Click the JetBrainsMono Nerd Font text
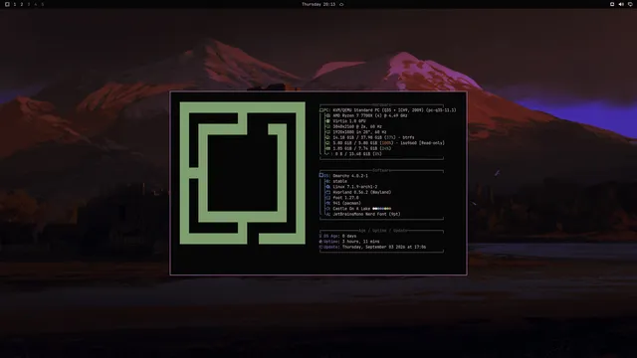The height and width of the screenshot is (358, 637). pos(366,214)
